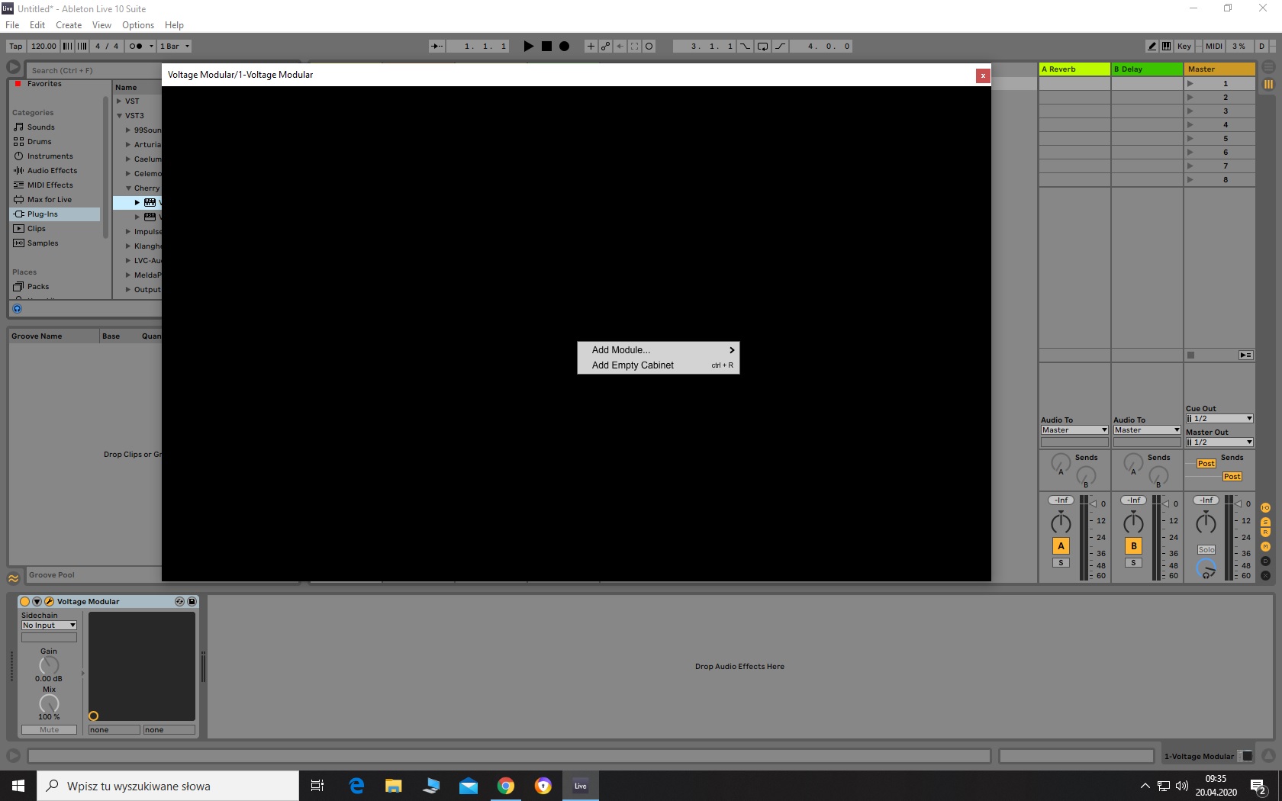Viewport: 1282px width, 801px height.
Task: Toggle the Follow arrow button
Action: click(x=436, y=46)
